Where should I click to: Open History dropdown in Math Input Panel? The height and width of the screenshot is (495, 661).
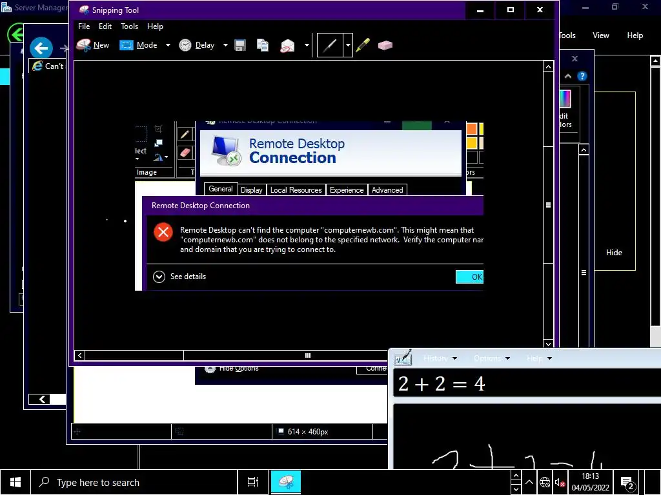point(440,358)
